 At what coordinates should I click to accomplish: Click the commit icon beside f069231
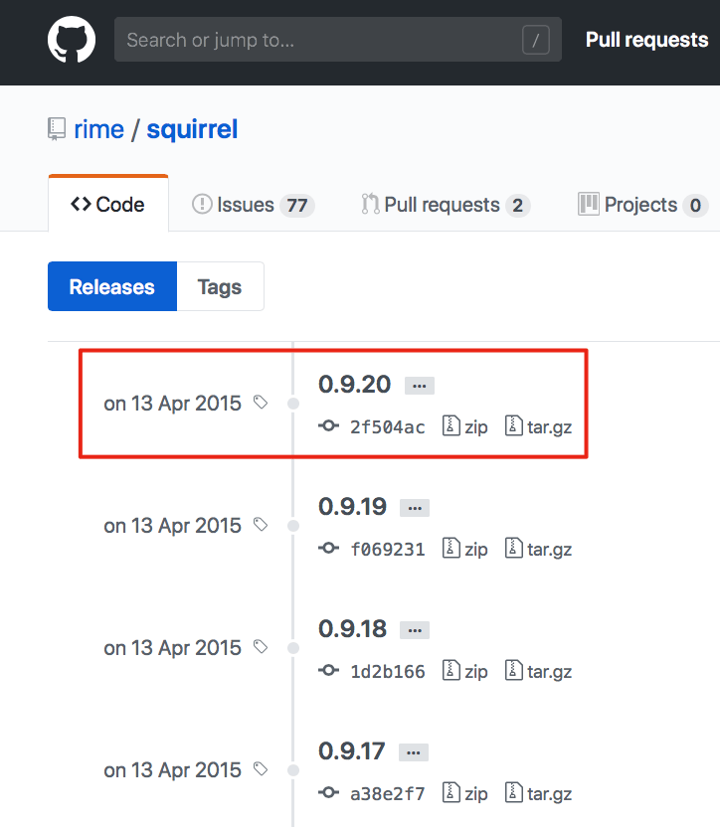point(328,548)
